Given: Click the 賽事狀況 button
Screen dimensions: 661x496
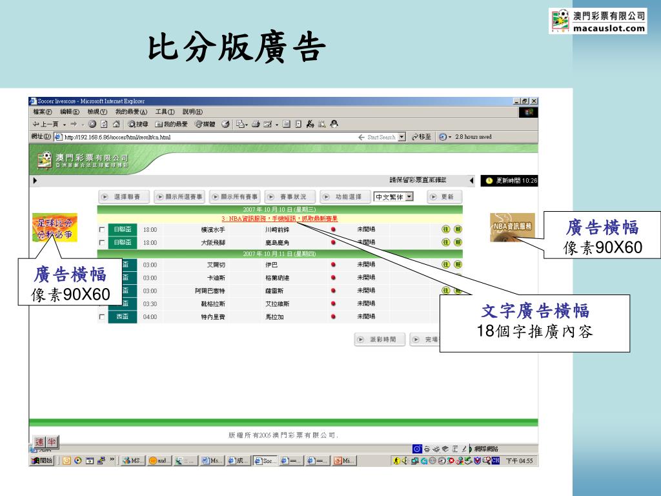Looking at the screenshot, I should pyautogui.click(x=290, y=197).
